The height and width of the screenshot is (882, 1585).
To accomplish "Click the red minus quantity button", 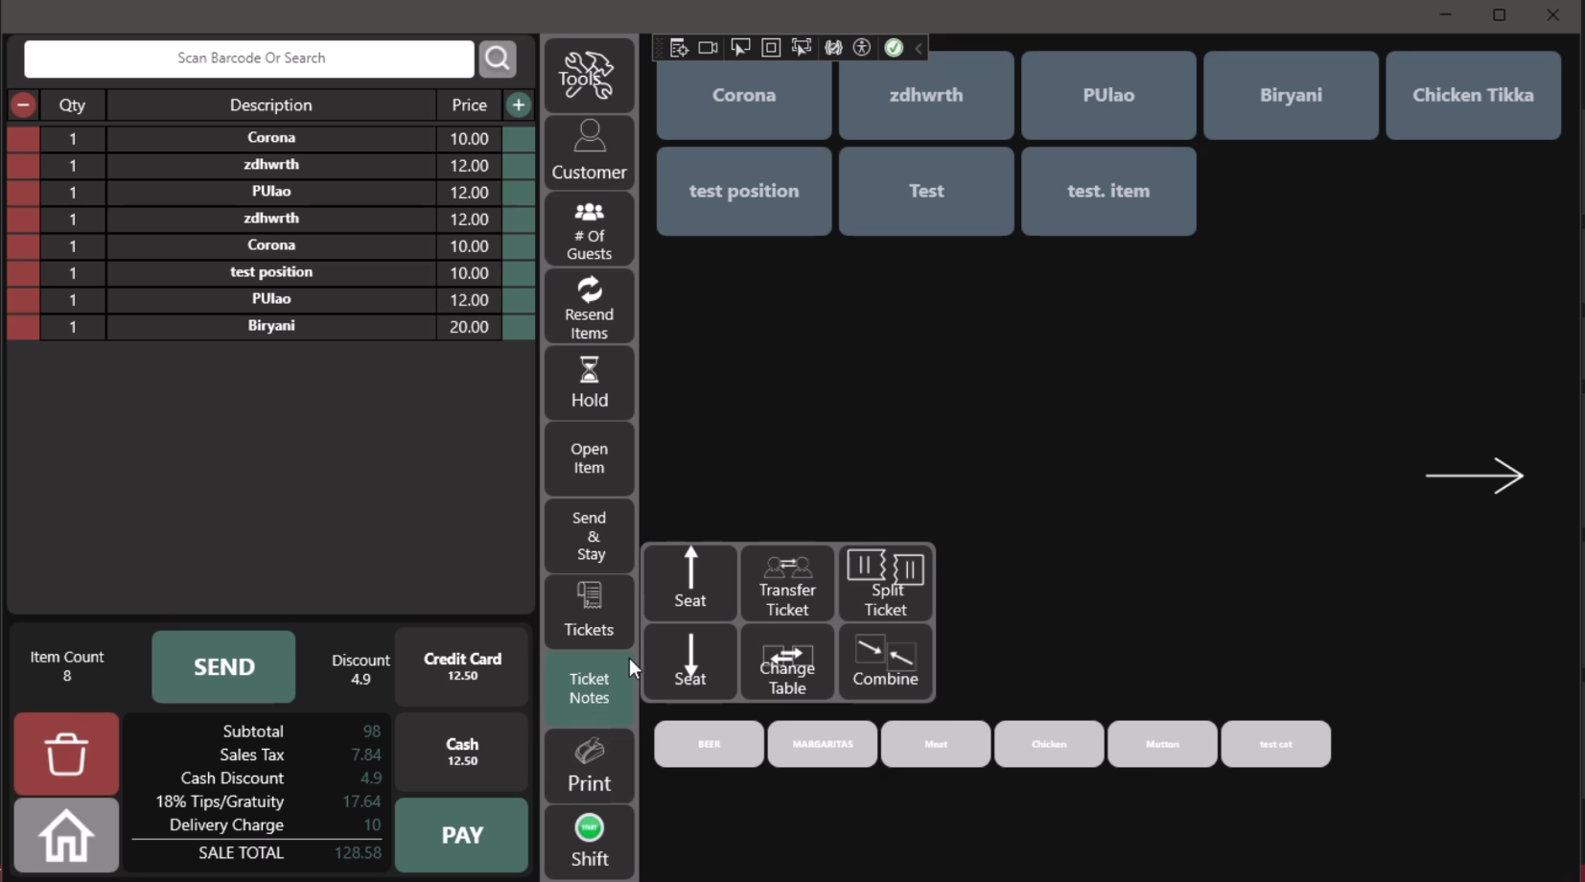I will [23, 104].
